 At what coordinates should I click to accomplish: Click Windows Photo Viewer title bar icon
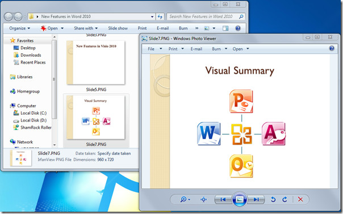pyautogui.click(x=144, y=39)
